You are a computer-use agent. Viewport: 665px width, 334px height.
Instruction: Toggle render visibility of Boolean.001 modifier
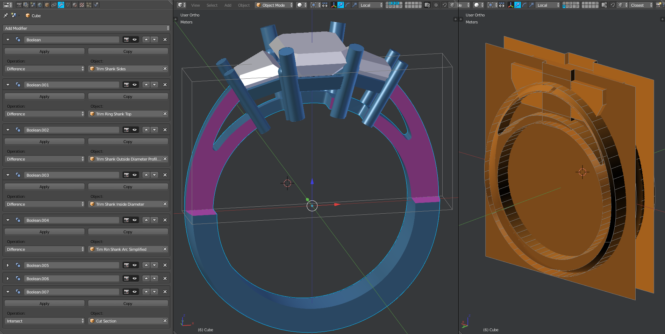click(x=126, y=85)
